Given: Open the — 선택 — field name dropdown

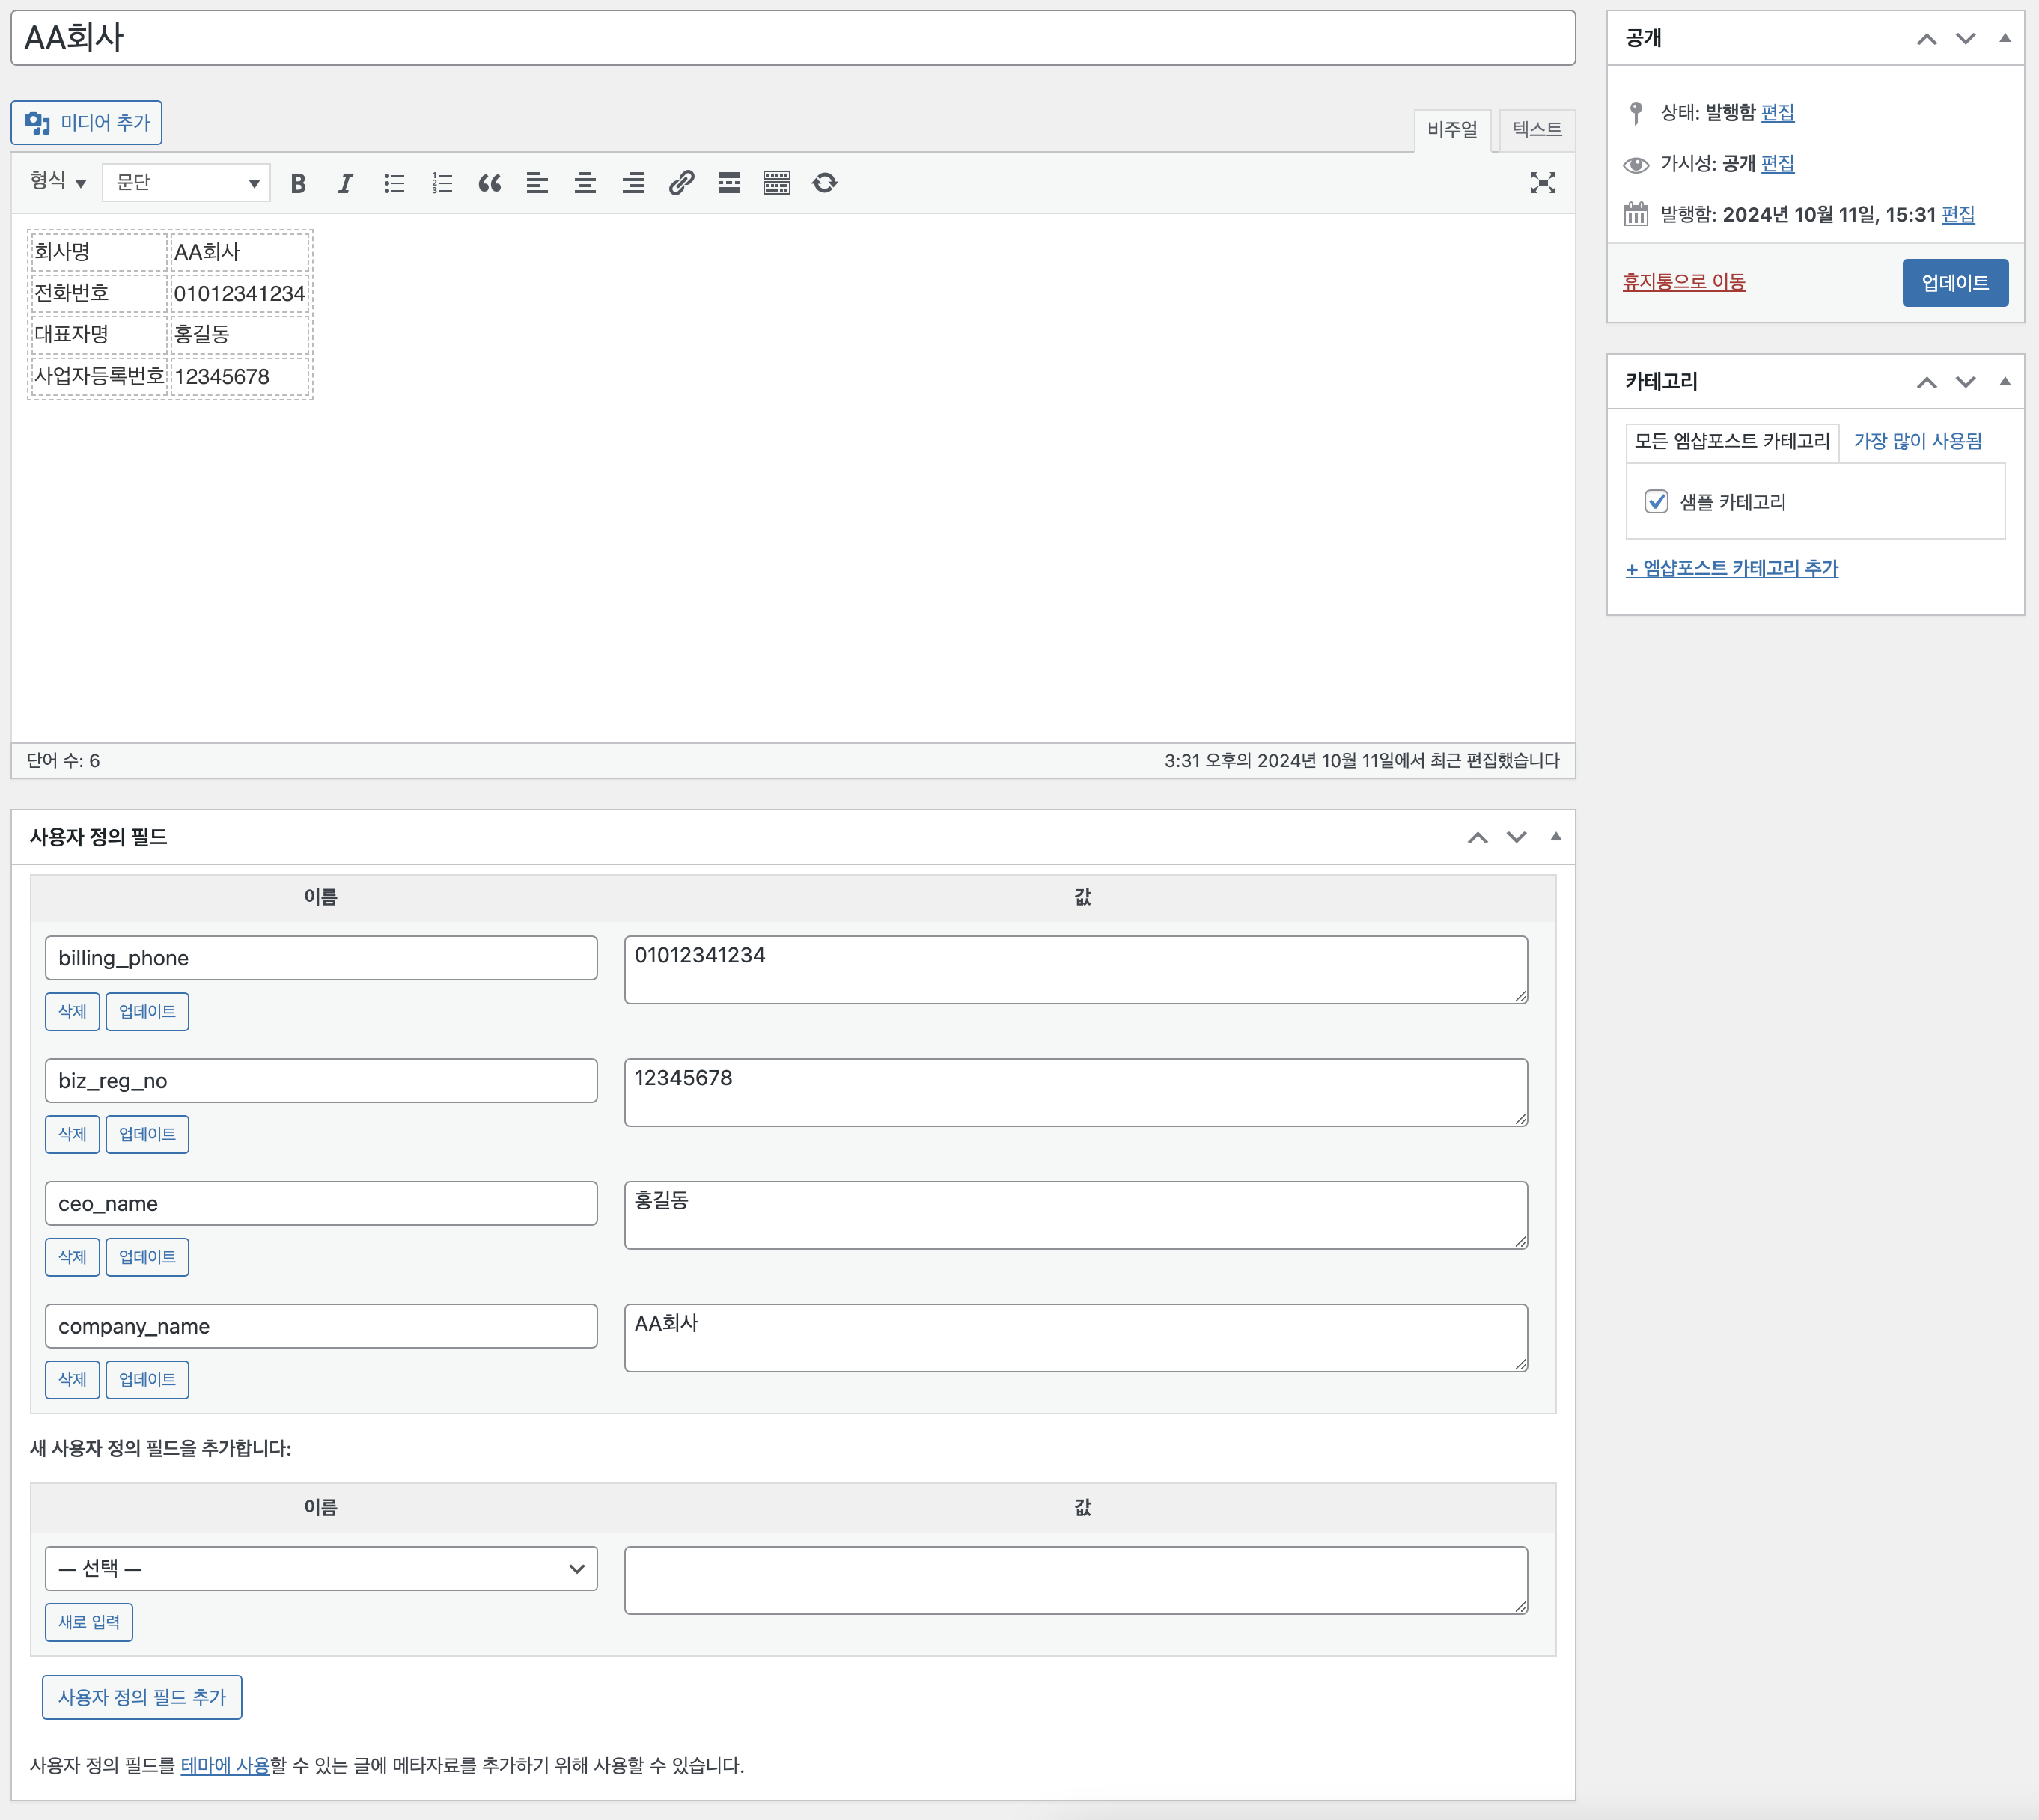Looking at the screenshot, I should click(321, 1569).
